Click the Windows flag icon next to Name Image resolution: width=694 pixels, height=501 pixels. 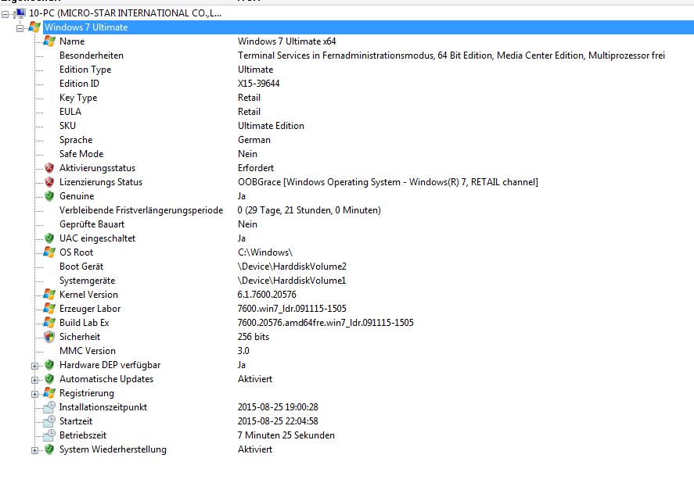click(49, 41)
